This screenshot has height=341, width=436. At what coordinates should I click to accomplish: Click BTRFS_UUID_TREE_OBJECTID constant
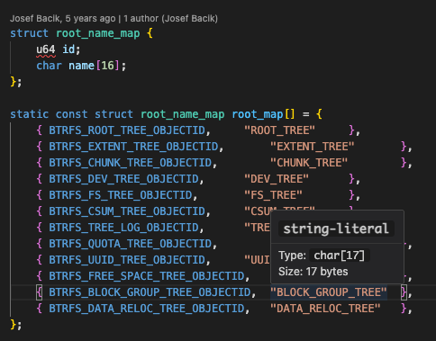click(x=127, y=260)
